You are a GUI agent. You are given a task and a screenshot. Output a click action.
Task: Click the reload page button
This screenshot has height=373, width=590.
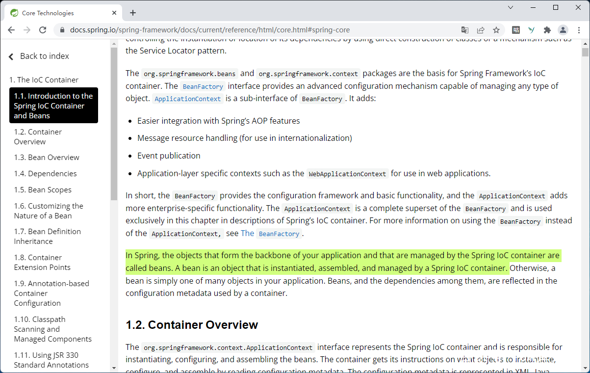43,30
